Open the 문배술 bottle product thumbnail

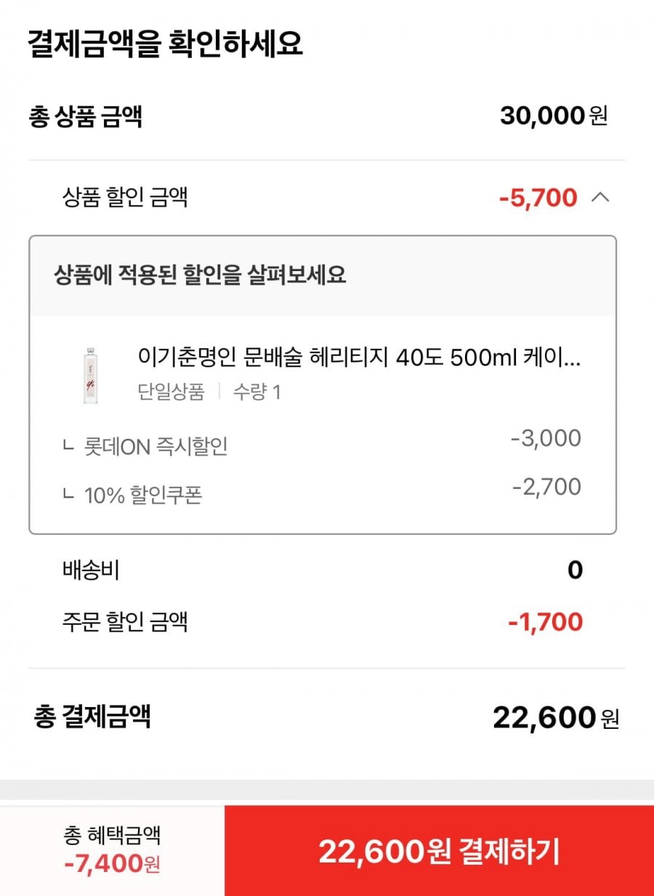pos(91,374)
